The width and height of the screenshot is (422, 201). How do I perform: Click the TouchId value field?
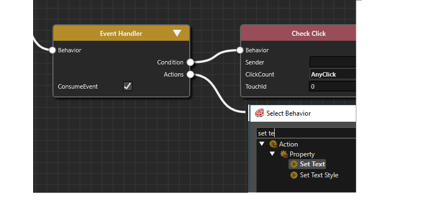coord(333,86)
